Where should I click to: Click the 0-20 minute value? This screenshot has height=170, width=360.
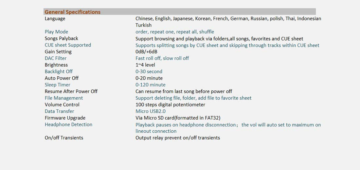click(x=149, y=78)
